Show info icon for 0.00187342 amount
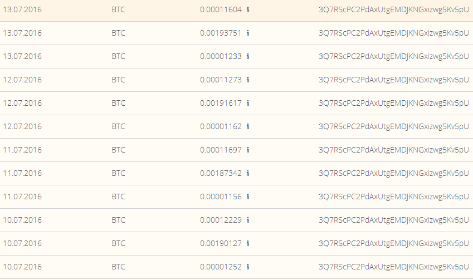Viewport: 473px width, 280px height. click(x=248, y=173)
